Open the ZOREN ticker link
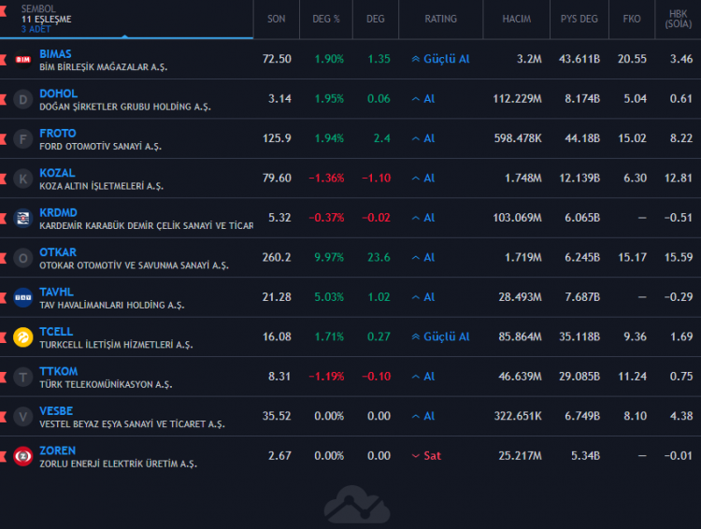The width and height of the screenshot is (701, 529). (x=57, y=450)
